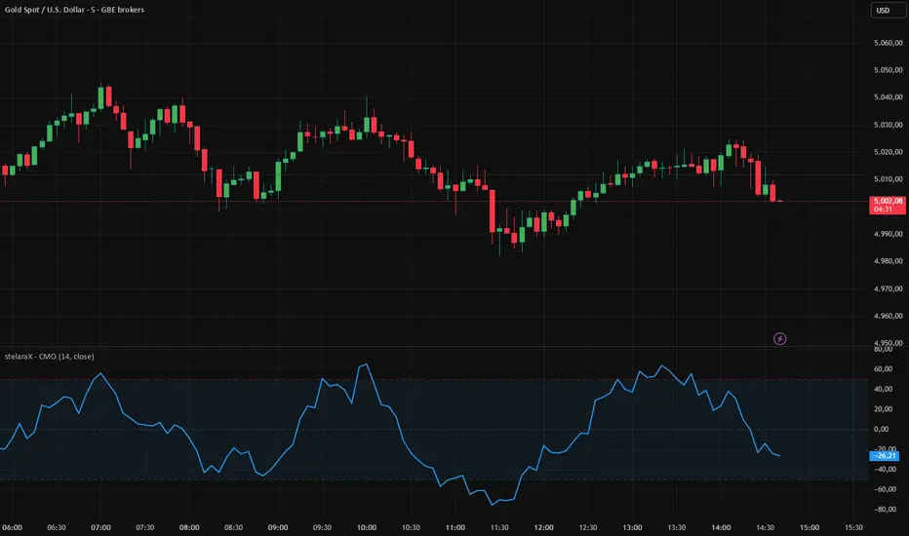The height and width of the screenshot is (536, 909).
Task: Click the 60,00 CMO scale label
Action: pos(883,369)
